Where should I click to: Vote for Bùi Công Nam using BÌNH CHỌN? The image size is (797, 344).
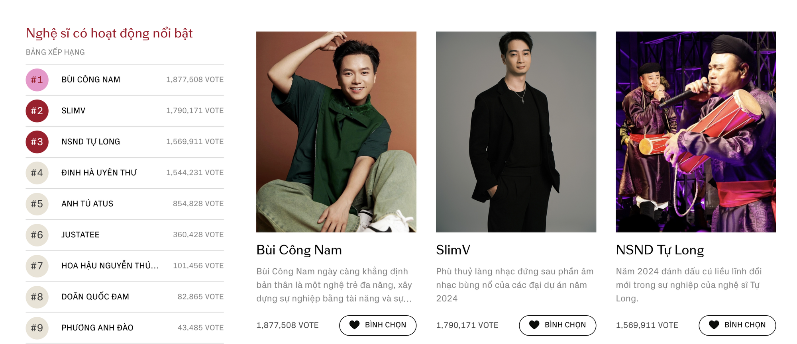tap(377, 325)
